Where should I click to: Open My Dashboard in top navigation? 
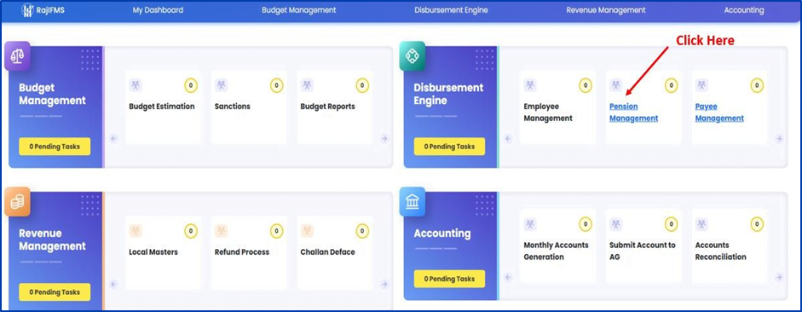pos(158,10)
